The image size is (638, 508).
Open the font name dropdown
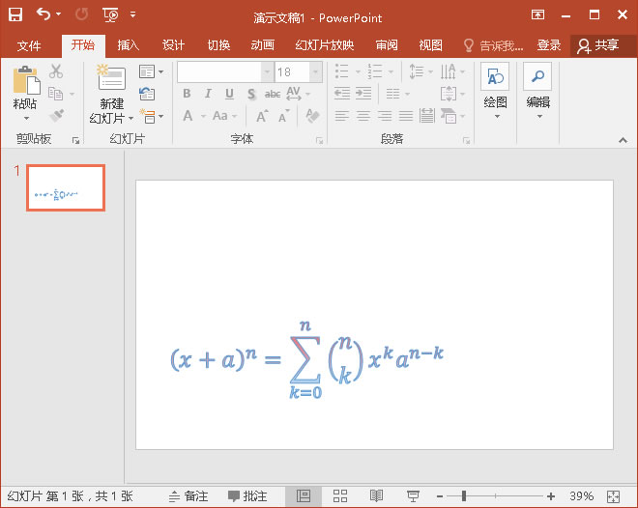pyautogui.click(x=267, y=72)
